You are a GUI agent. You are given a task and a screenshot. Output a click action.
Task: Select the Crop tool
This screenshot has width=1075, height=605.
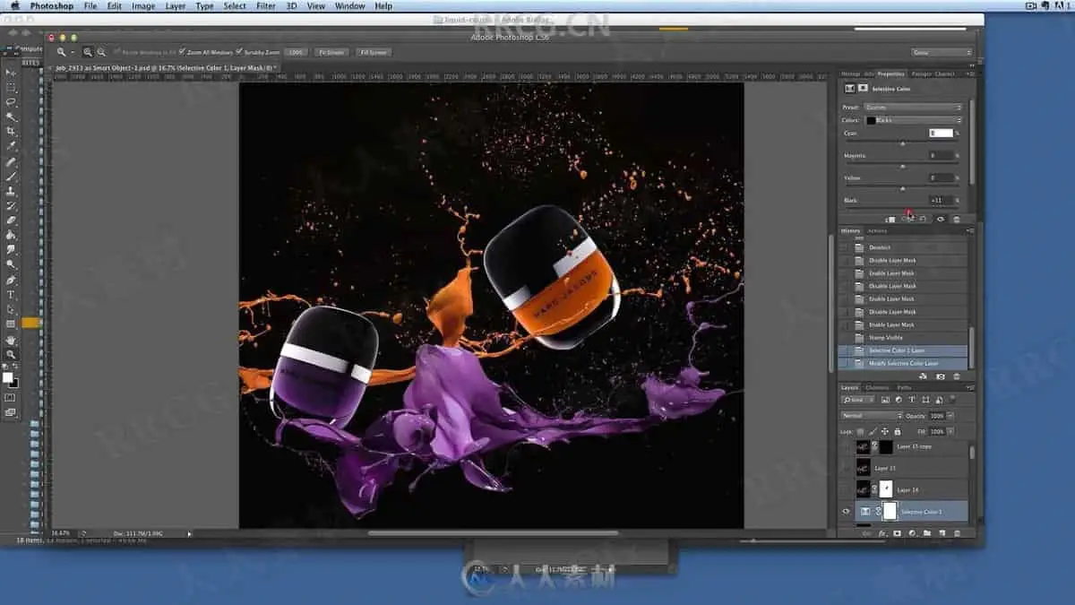11,132
